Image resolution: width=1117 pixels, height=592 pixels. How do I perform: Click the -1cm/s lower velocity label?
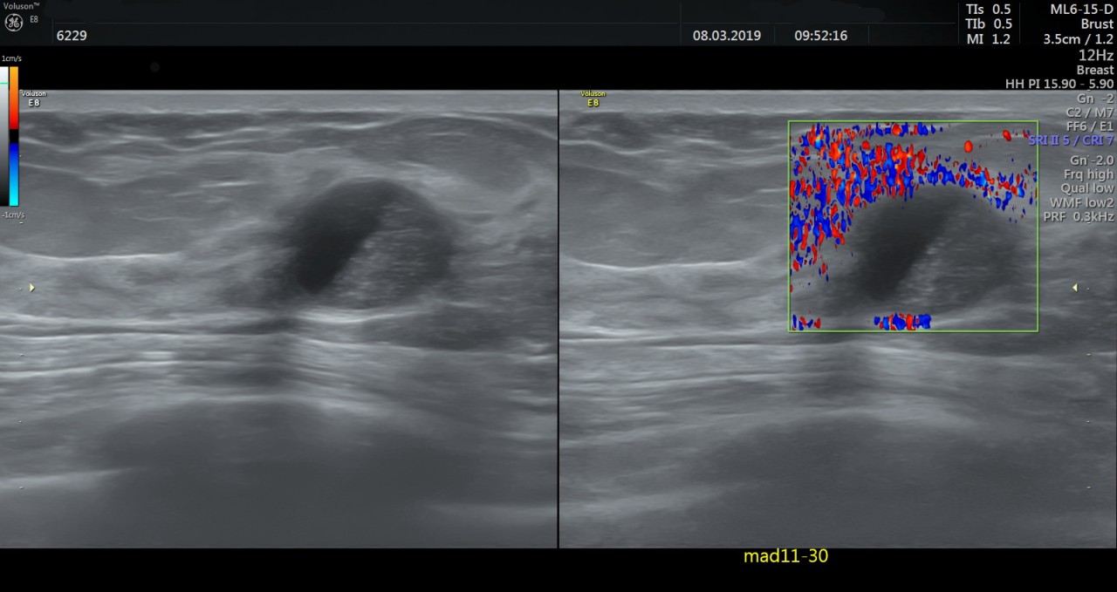pyautogui.click(x=12, y=214)
